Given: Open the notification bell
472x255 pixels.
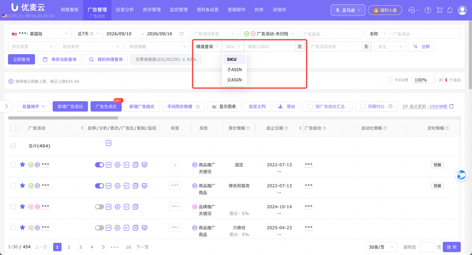Looking at the screenshot, I should (x=451, y=10).
